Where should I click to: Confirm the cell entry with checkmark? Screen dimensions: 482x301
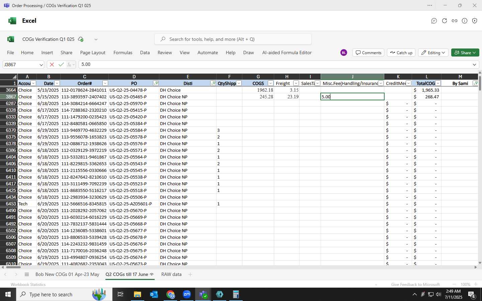coord(61,65)
